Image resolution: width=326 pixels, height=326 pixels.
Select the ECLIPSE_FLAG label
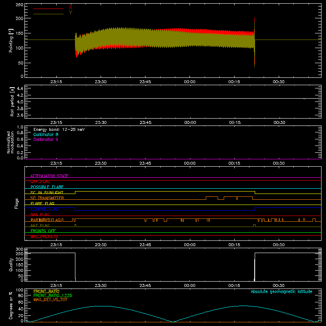click(x=44, y=209)
